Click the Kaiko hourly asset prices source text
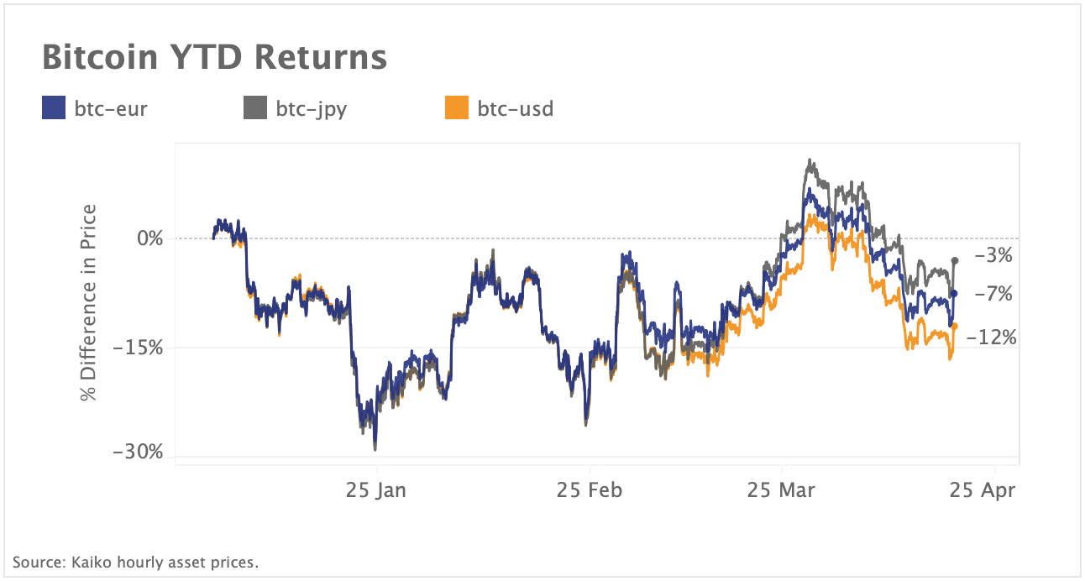Screen dimensions: 1085x581 point(136,562)
